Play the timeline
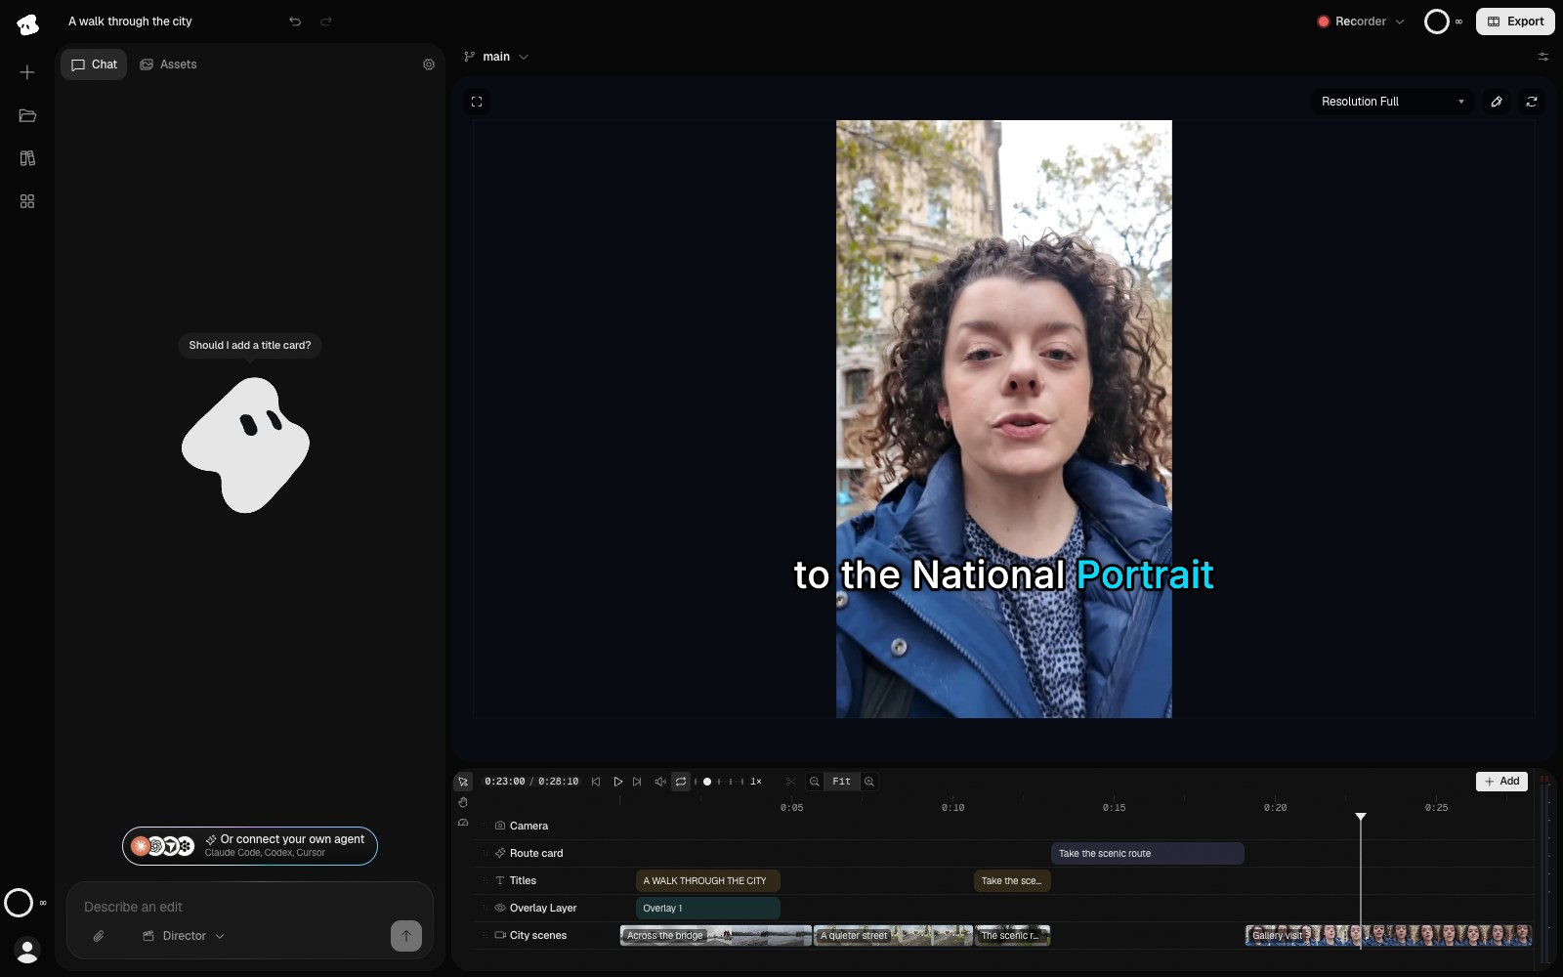 coord(617,782)
